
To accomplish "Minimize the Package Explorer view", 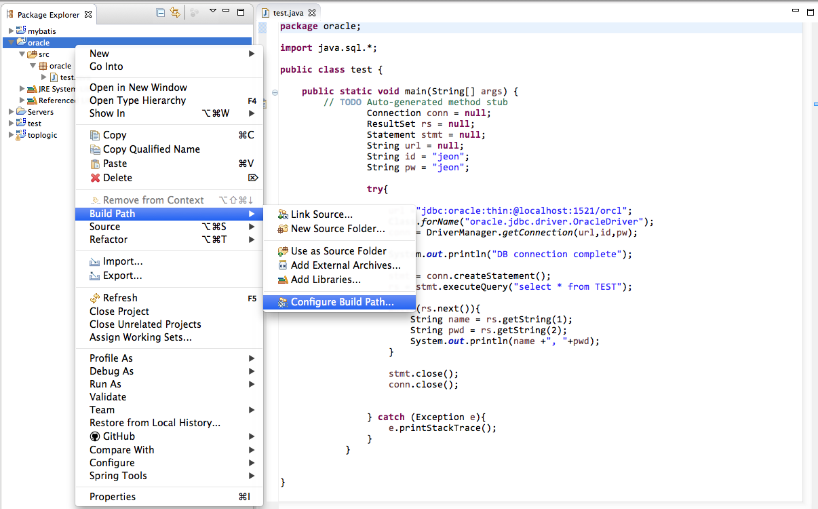I will (x=227, y=12).
